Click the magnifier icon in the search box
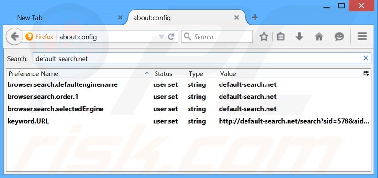The width and height of the screenshot is (378, 178). [x=187, y=37]
